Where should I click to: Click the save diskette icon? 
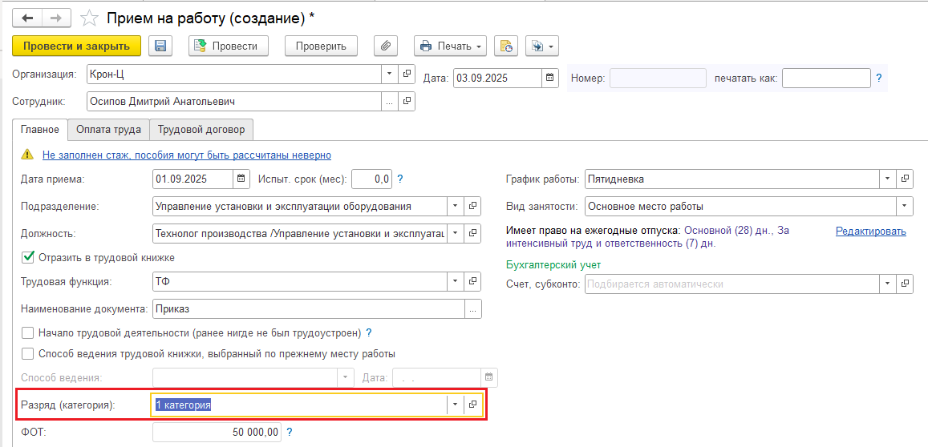click(x=160, y=46)
